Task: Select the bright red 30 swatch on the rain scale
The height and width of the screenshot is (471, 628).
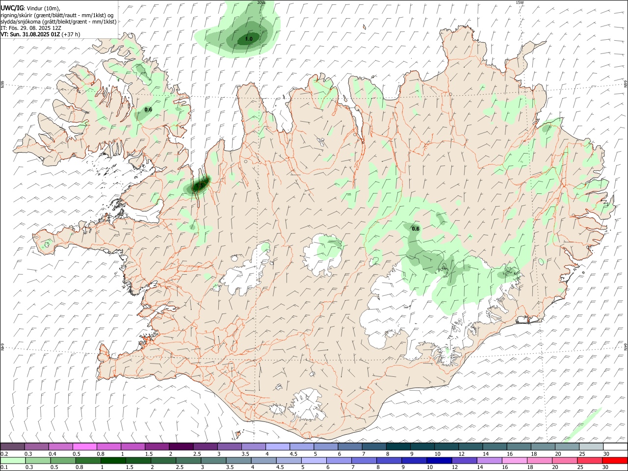Action: coord(615,460)
